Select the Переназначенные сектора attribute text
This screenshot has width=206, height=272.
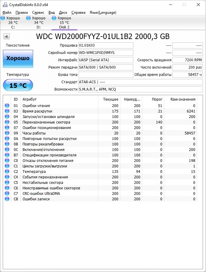[46, 122]
